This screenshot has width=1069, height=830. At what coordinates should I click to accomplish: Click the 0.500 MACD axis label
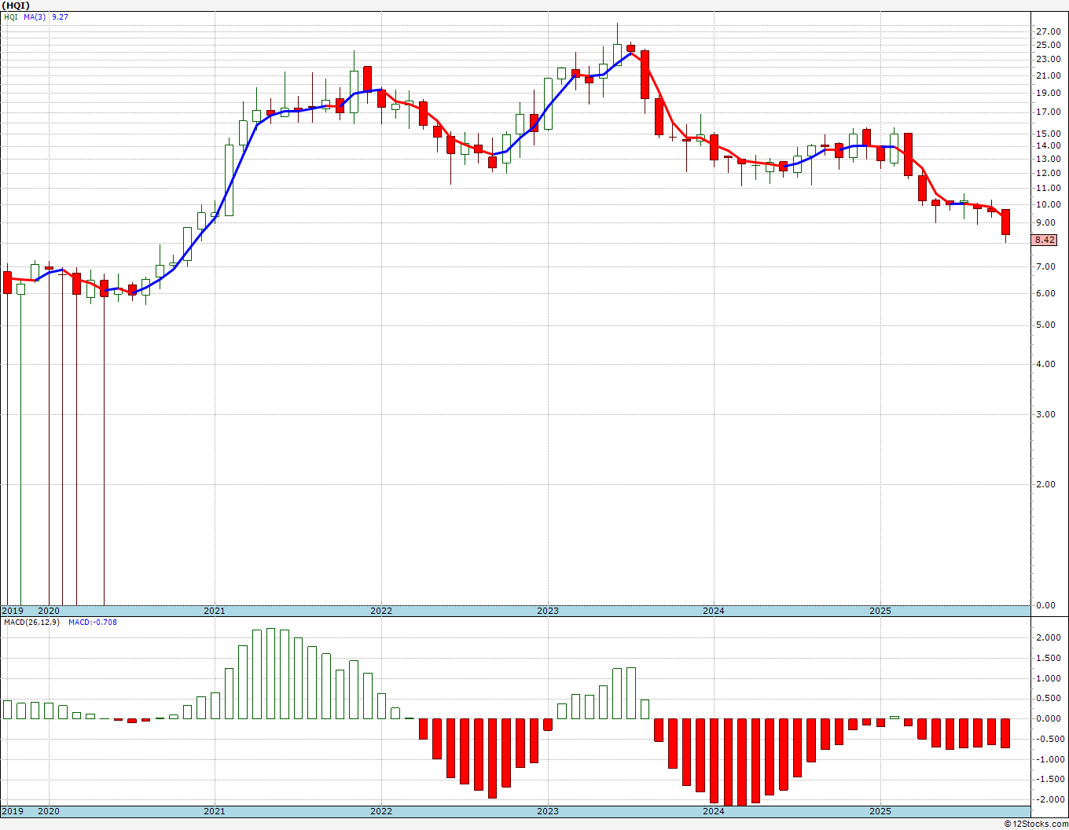1049,699
